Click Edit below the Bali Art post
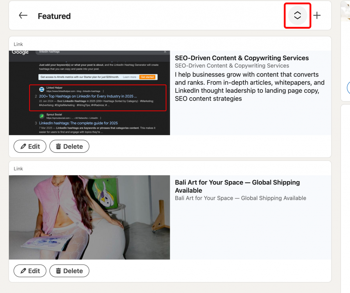Viewport: 350px width, 293px height. (x=30, y=271)
